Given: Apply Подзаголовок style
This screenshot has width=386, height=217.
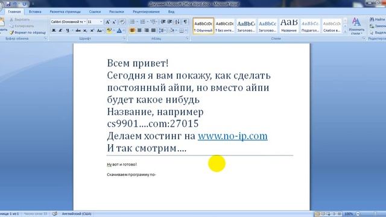Looking at the screenshot, I should (x=311, y=26).
